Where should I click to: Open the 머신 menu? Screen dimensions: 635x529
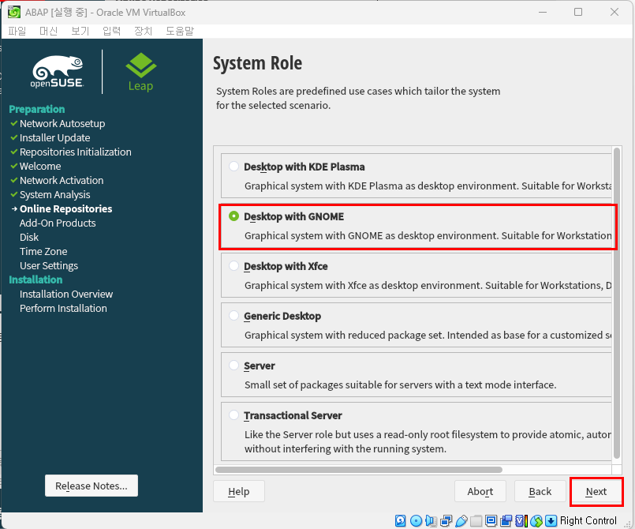tap(49, 31)
